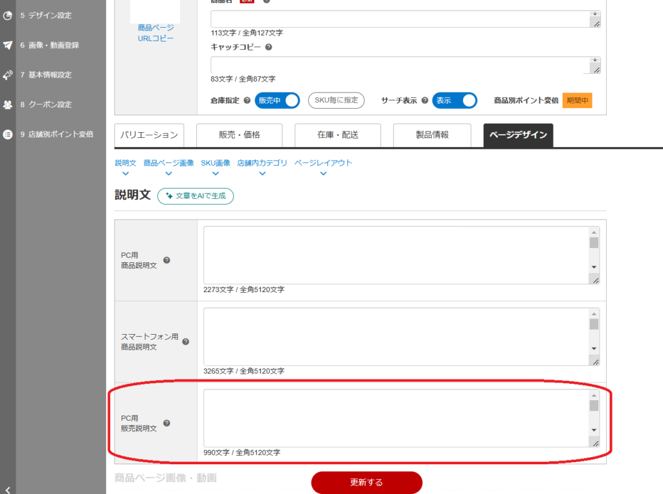
Task: Open the 在庫・配送 tab
Action: click(337, 135)
